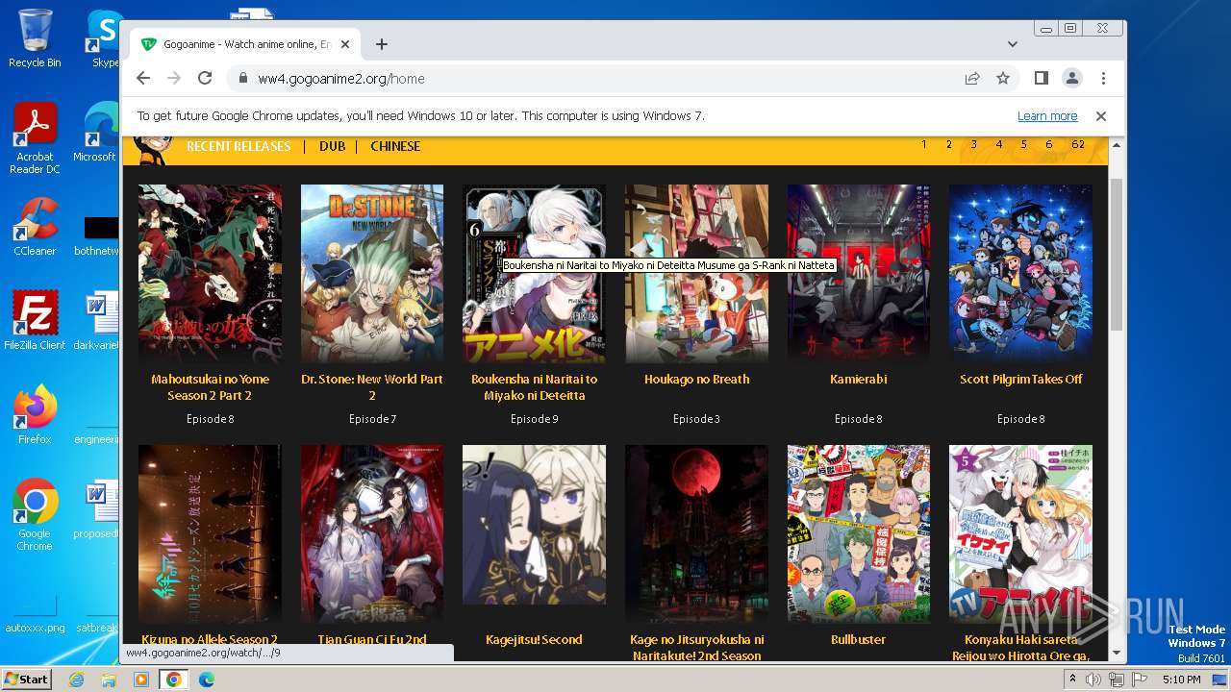Go to pagination page 6

pos(1048,144)
